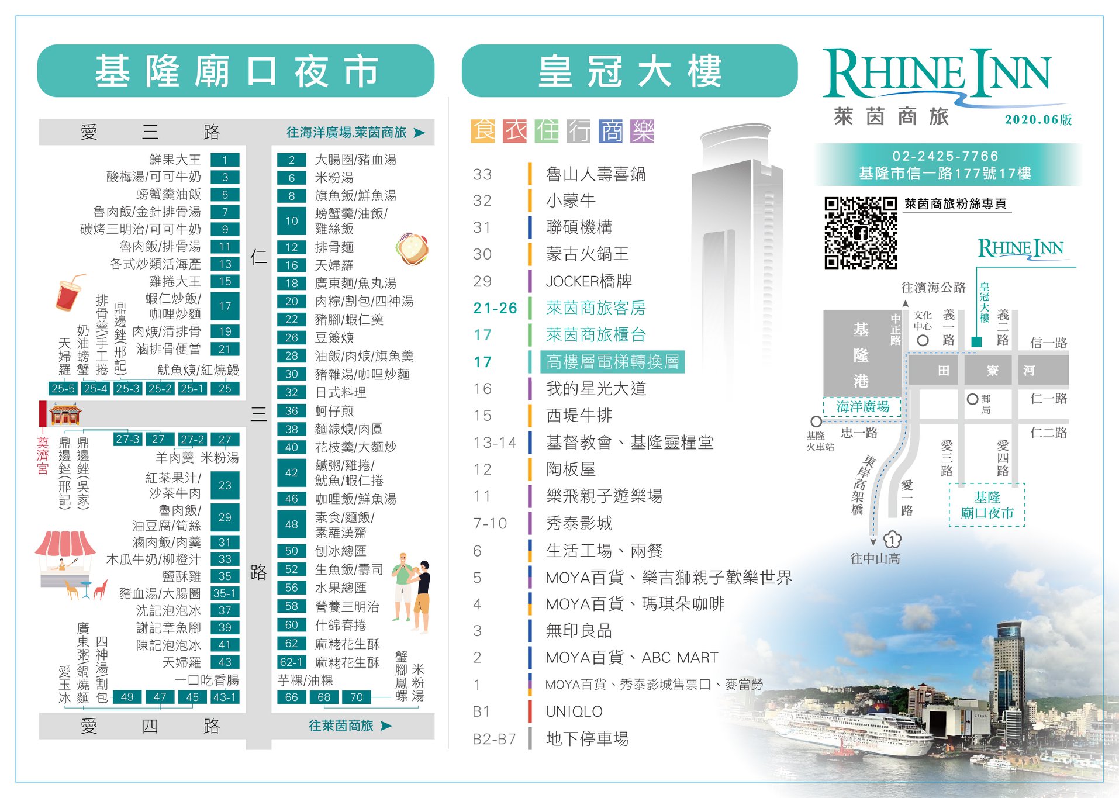
Task: Click the red soda cup illustration
Action: pos(70,292)
